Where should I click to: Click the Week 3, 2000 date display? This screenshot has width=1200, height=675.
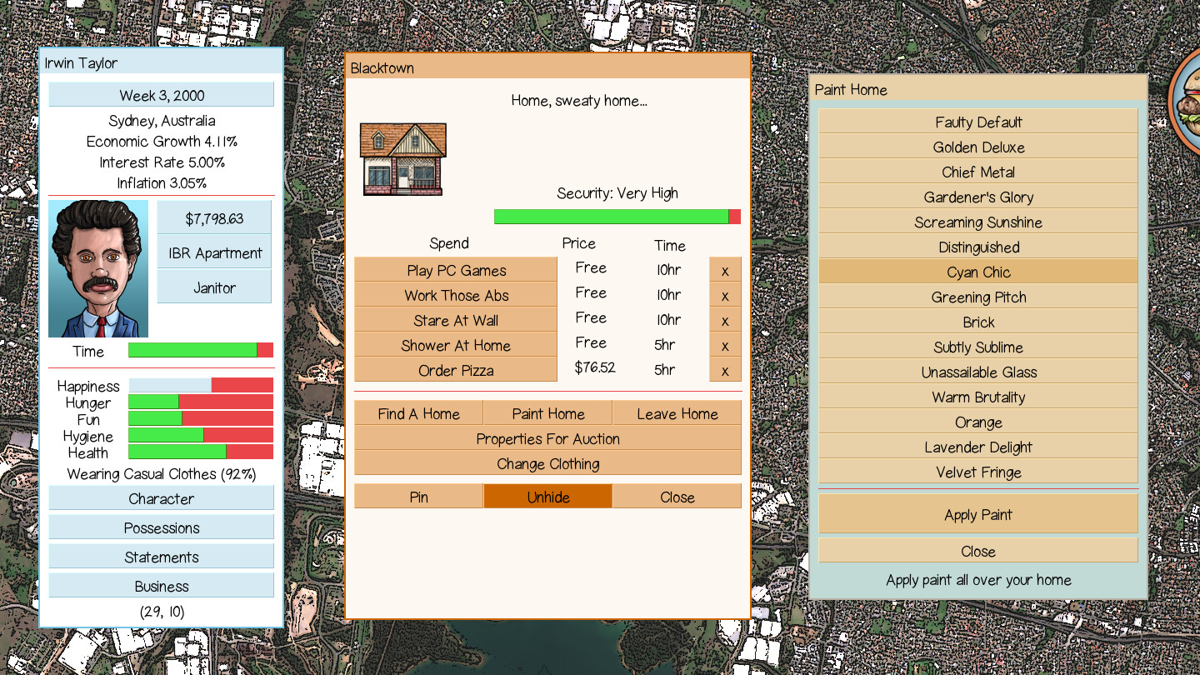[161, 94]
